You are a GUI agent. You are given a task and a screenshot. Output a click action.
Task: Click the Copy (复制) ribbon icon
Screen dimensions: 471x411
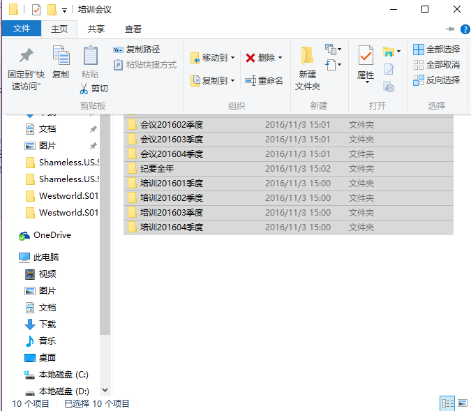pos(61,55)
